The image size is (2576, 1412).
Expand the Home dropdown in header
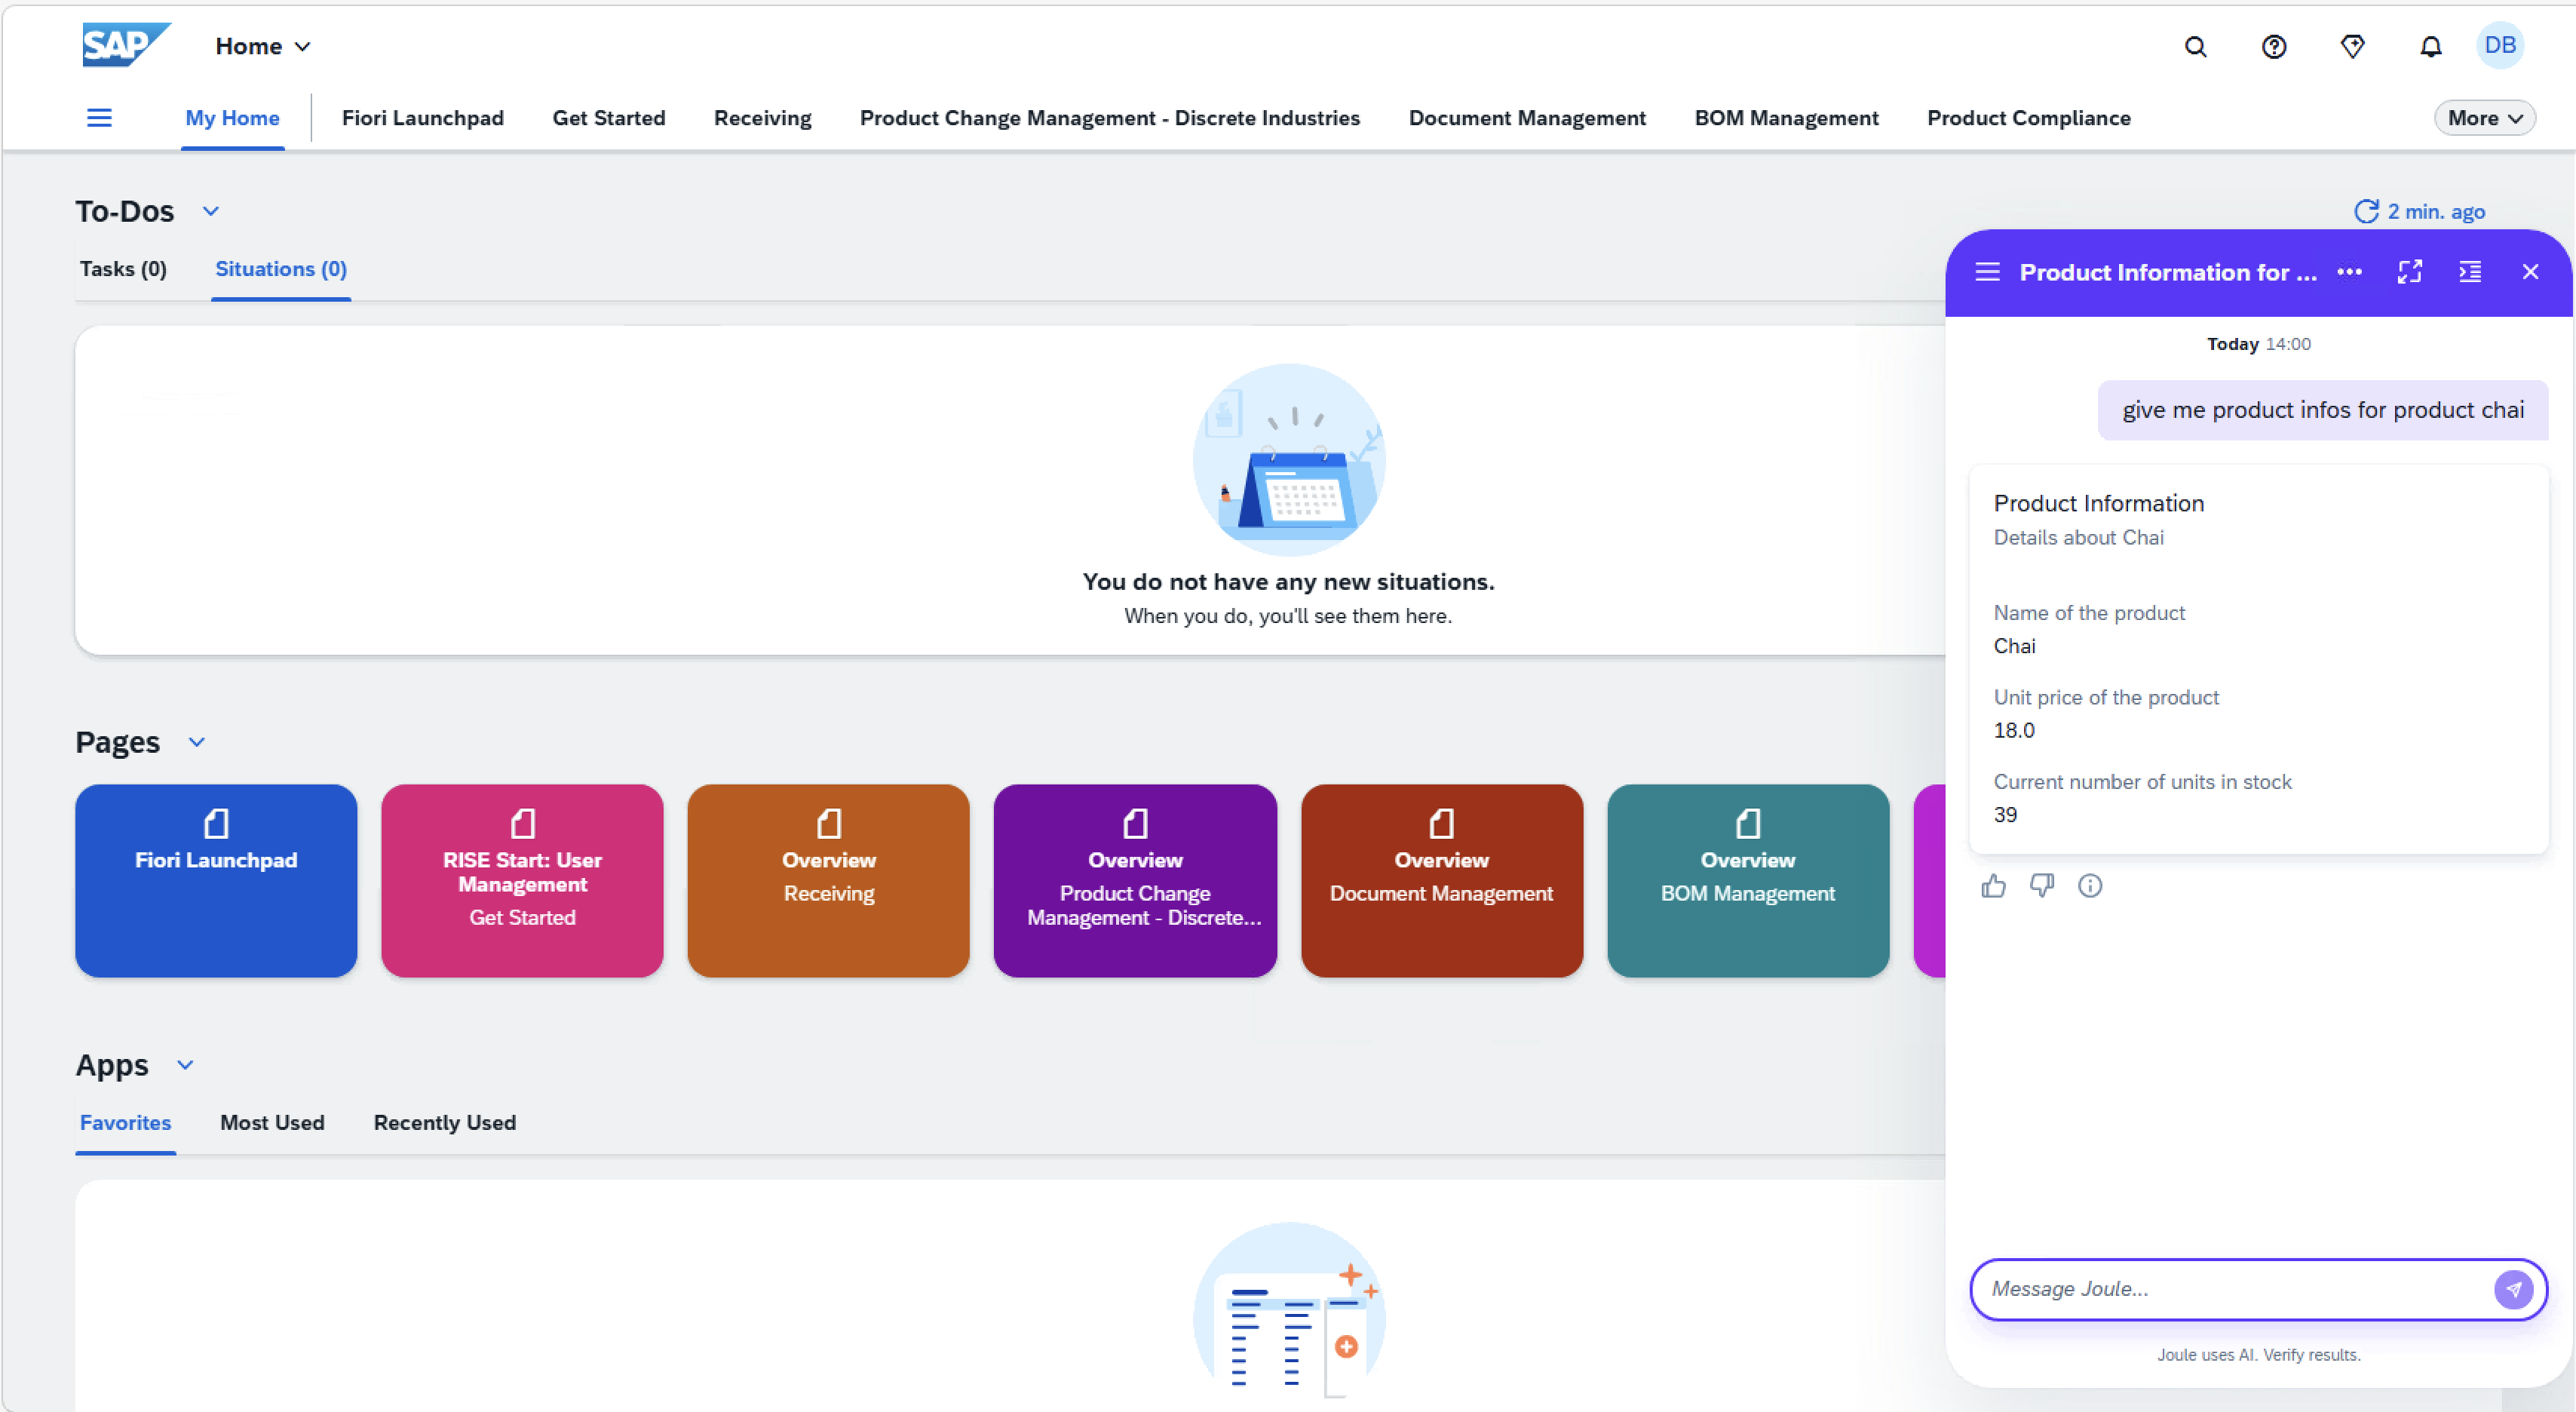tap(263, 47)
